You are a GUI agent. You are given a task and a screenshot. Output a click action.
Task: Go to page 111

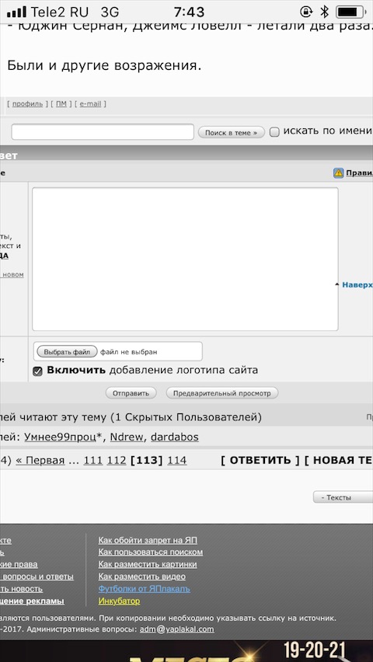[93, 461]
